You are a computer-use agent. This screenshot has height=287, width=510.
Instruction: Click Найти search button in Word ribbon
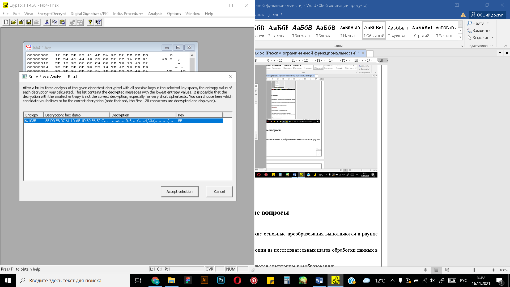476,23
